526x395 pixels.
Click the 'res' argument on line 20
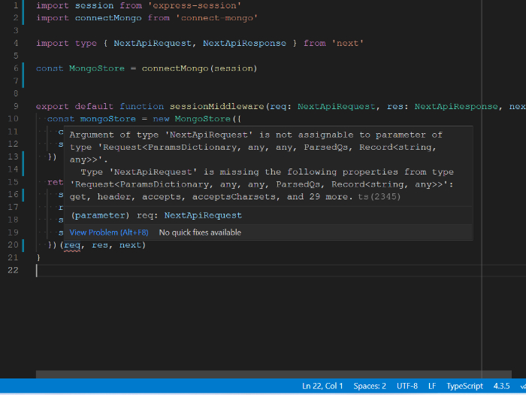100,245
